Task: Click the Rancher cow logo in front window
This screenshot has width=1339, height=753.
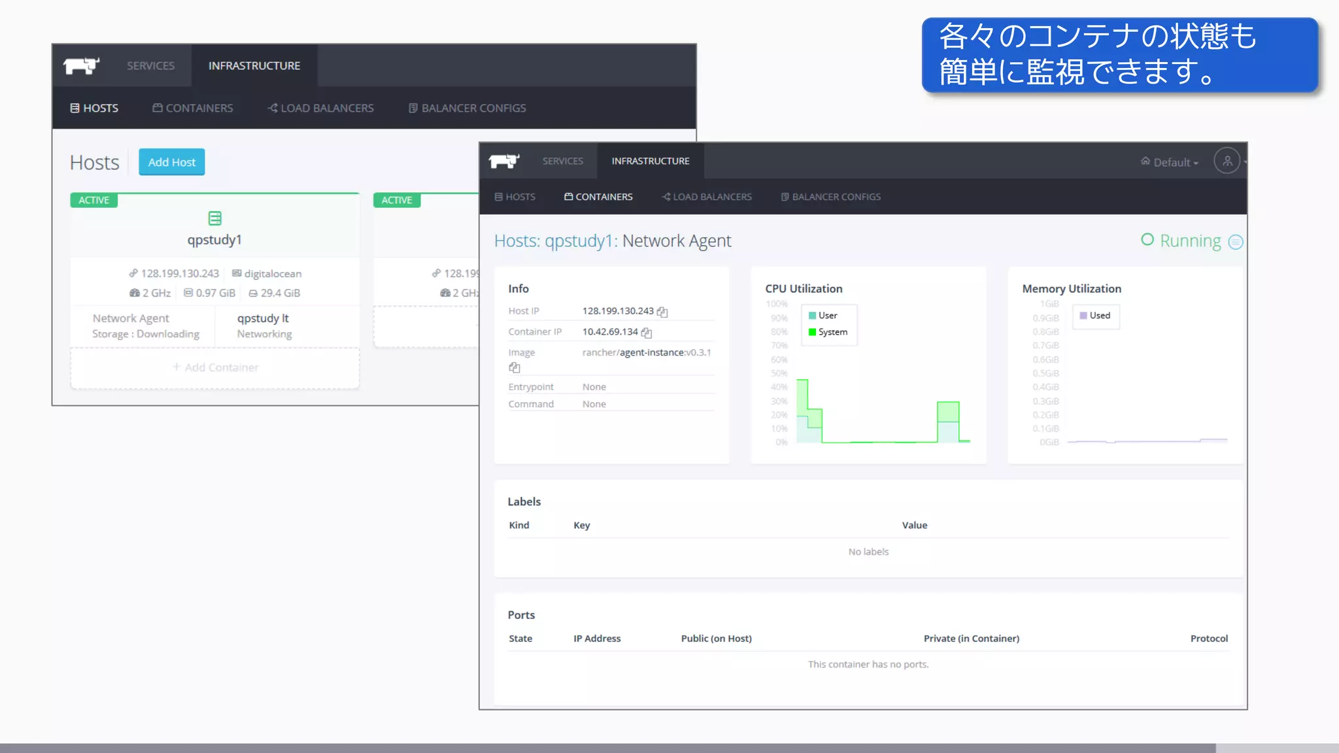Action: point(504,161)
